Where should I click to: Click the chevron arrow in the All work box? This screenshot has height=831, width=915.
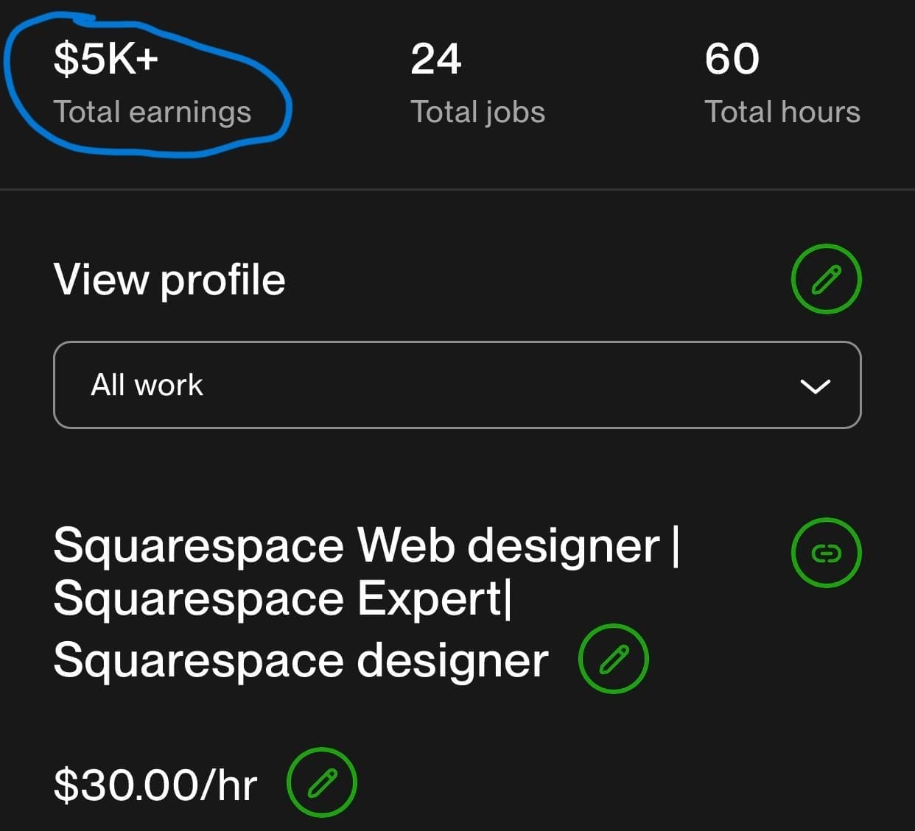coord(815,386)
